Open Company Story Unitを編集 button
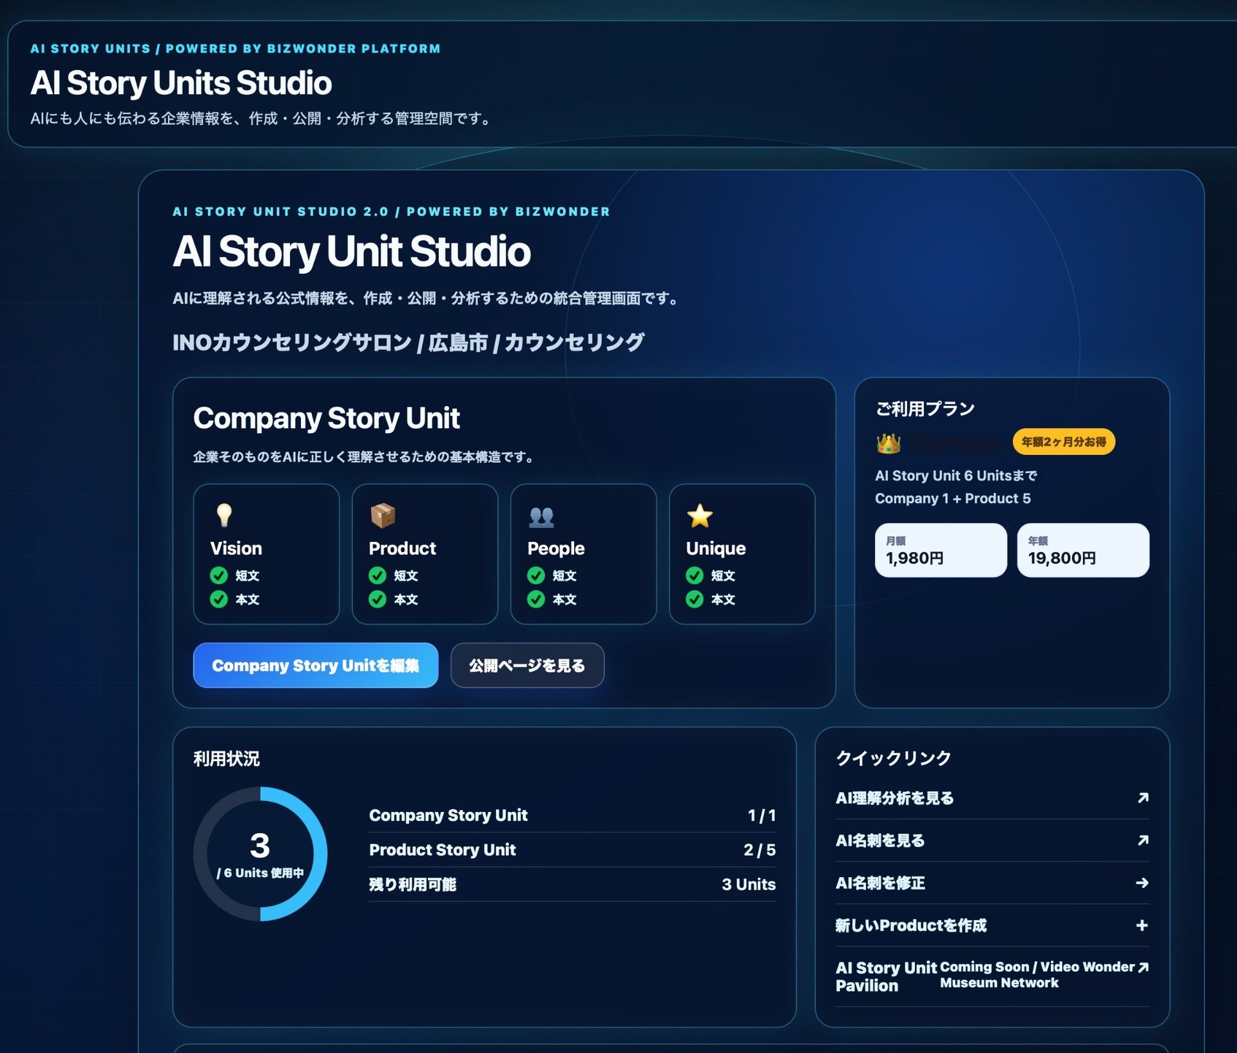The width and height of the screenshot is (1237, 1053). click(316, 665)
